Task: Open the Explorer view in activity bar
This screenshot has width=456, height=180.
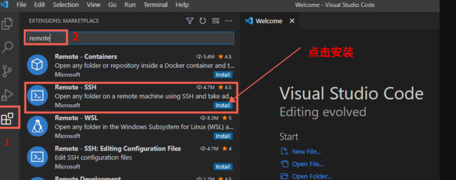Action: coord(7,24)
